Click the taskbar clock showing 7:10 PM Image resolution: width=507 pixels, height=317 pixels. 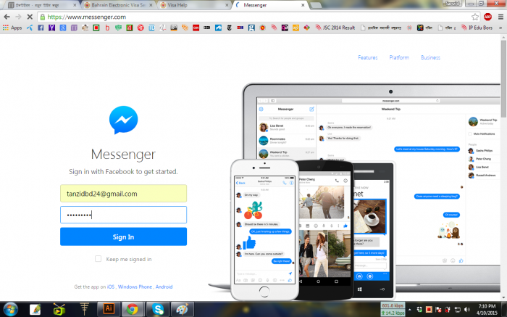487,310
